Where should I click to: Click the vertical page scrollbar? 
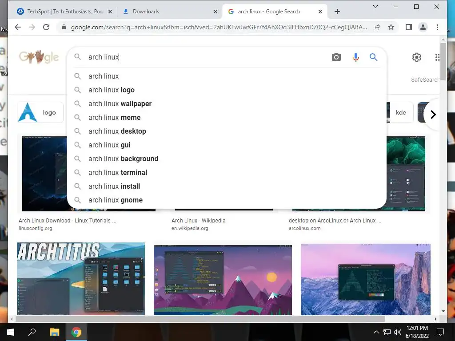point(443,62)
